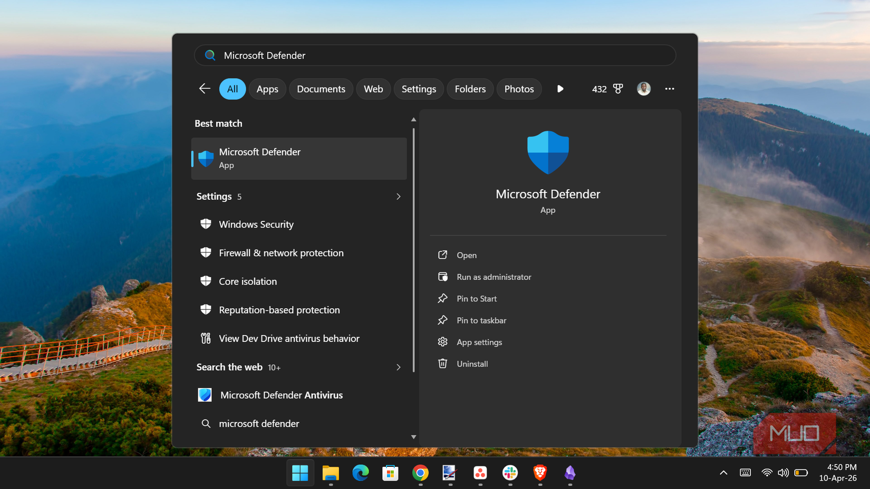The width and height of the screenshot is (870, 489).
Task: Click the Microsoft Defender shield icon in Best match
Action: pyautogui.click(x=205, y=158)
